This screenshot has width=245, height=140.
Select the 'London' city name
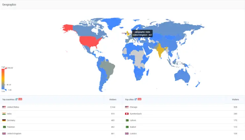click(133, 134)
